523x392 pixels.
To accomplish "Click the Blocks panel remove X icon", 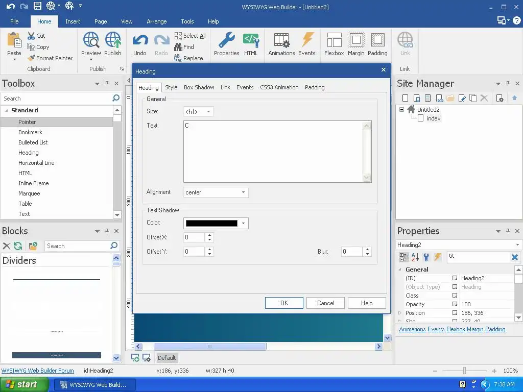I will (x=6, y=246).
